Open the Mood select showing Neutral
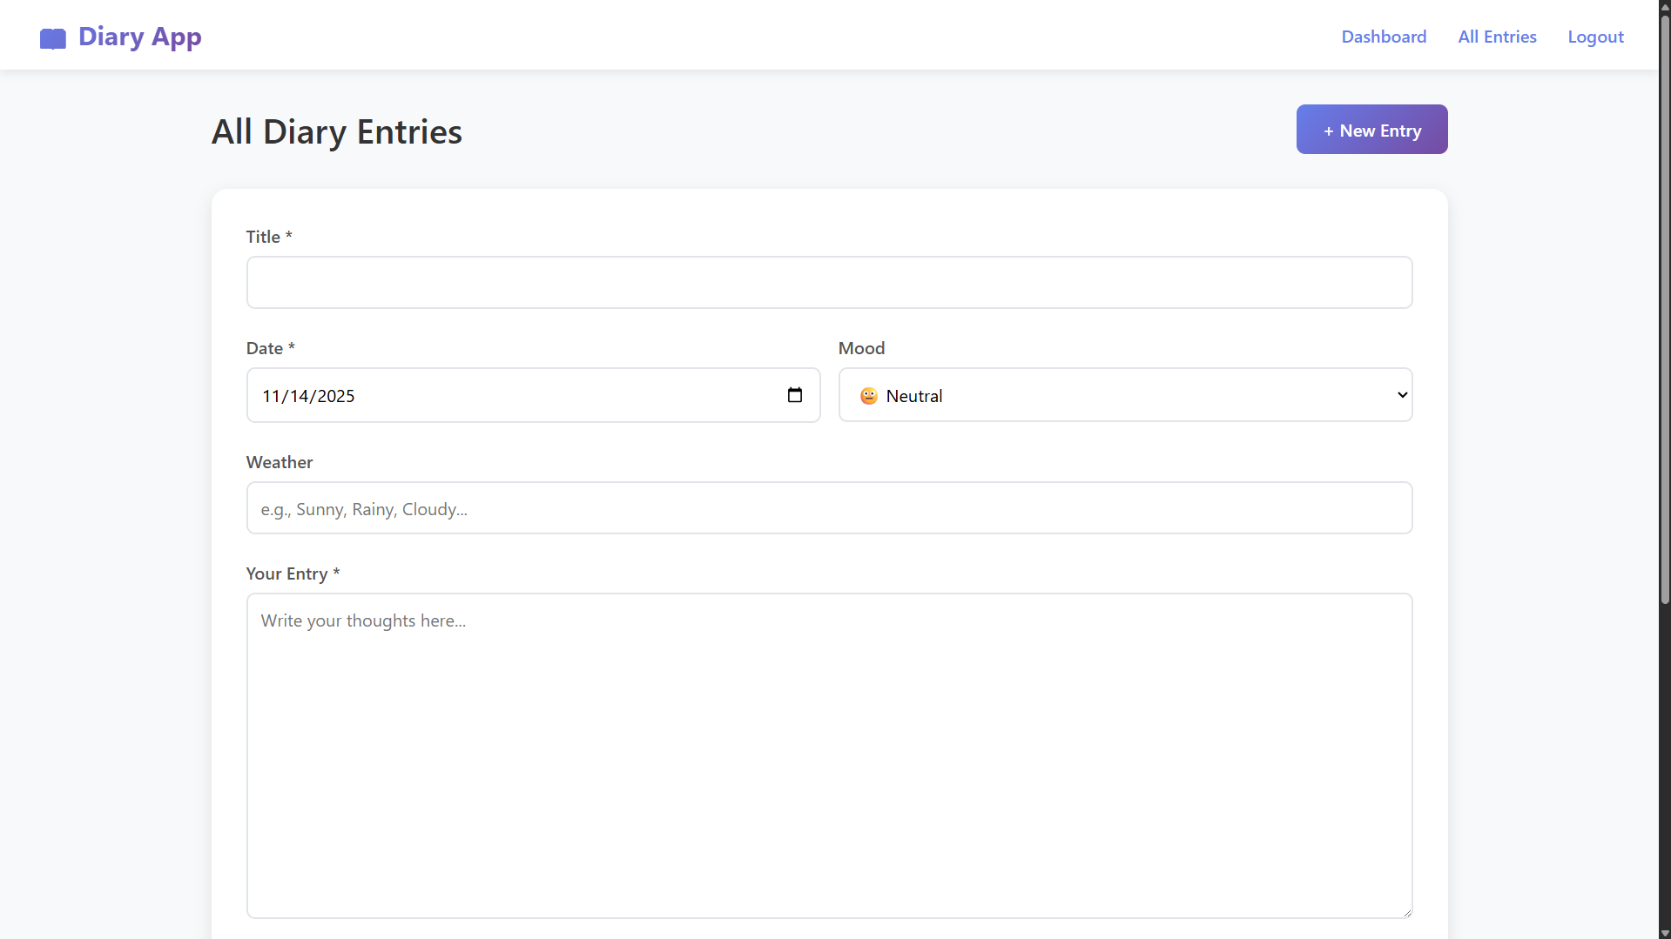Viewport: 1671px width, 939px height. point(1124,395)
